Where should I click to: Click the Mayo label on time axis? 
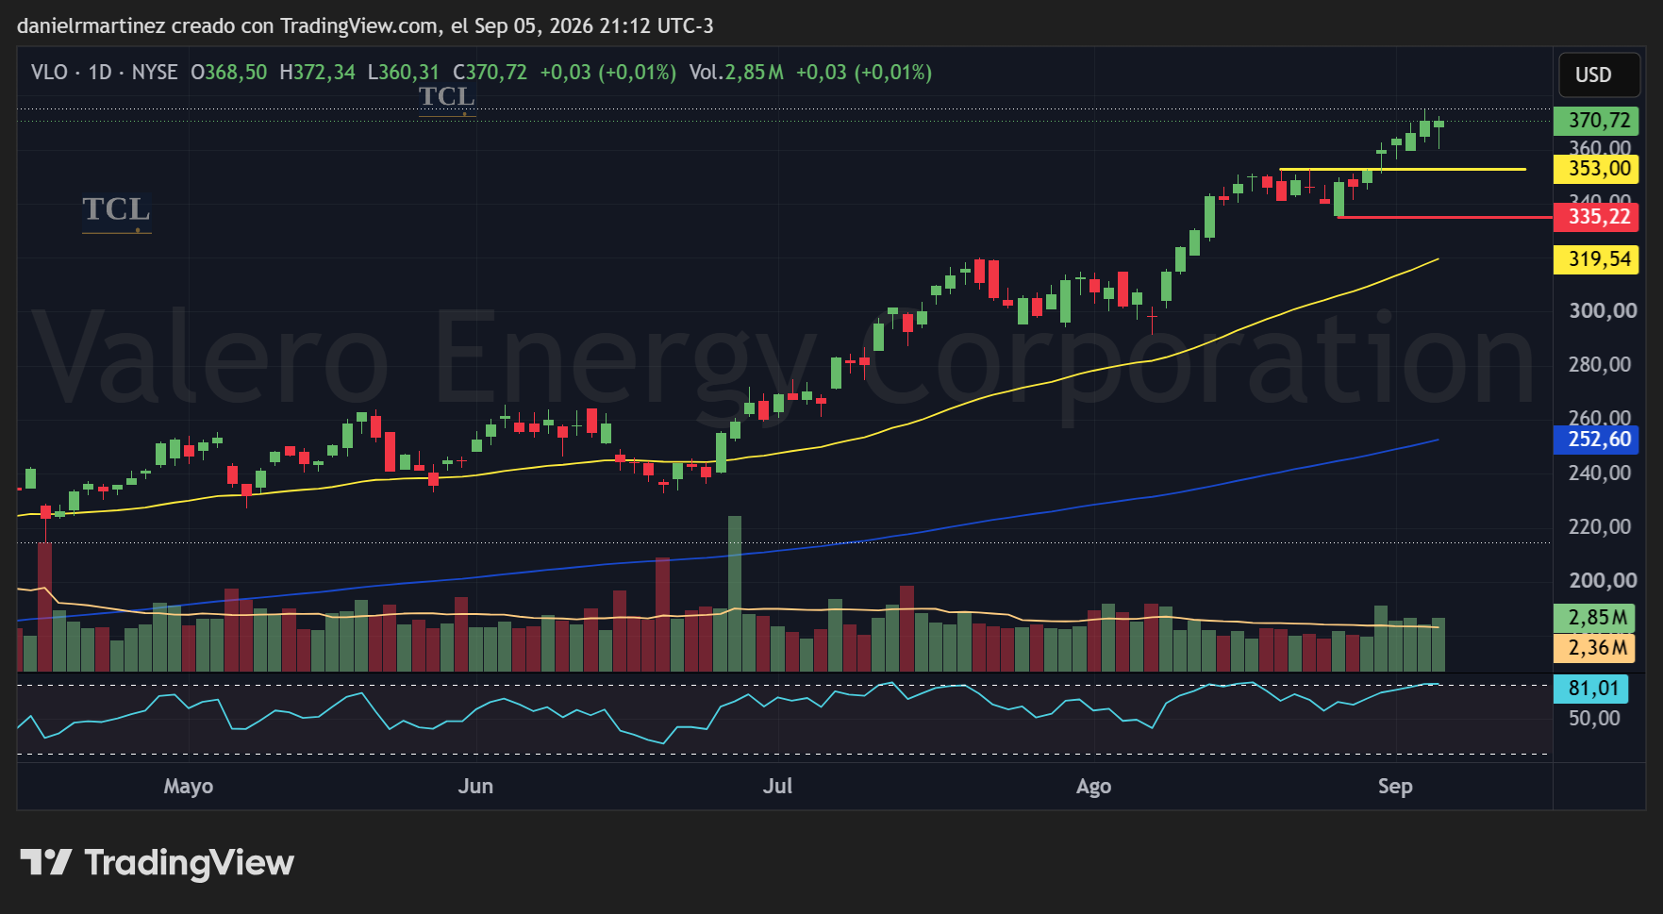[189, 787]
